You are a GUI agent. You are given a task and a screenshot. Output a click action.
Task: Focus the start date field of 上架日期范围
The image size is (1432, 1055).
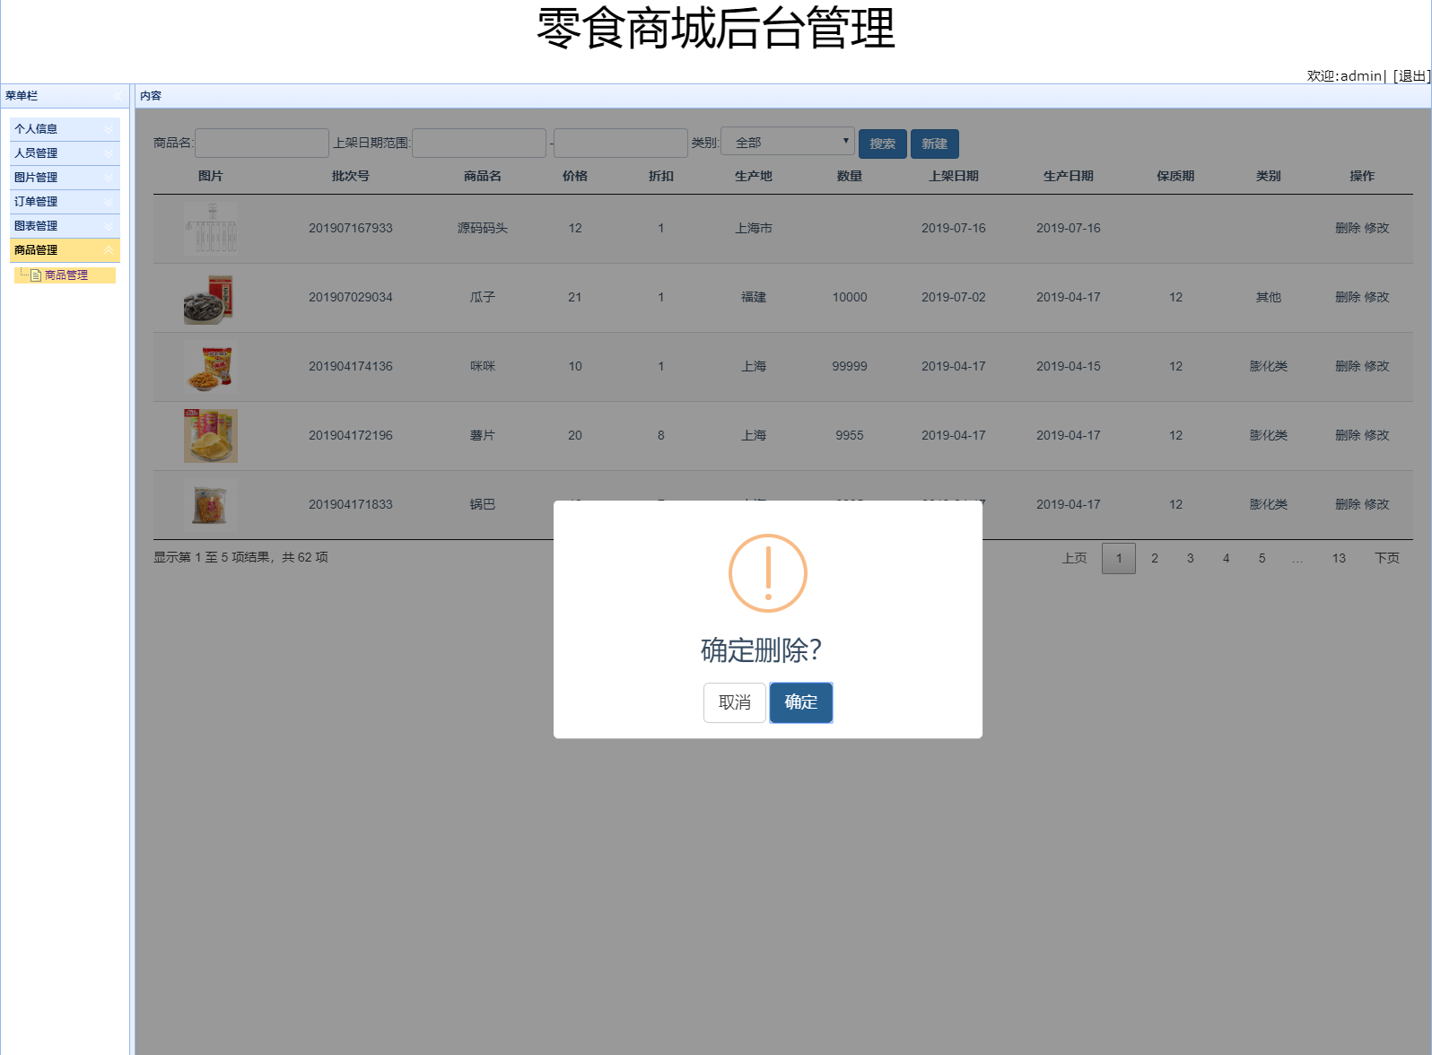pyautogui.click(x=479, y=144)
